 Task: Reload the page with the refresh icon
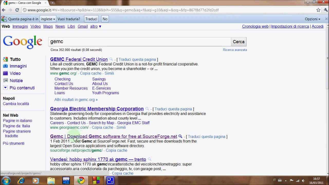click(x=17, y=10)
